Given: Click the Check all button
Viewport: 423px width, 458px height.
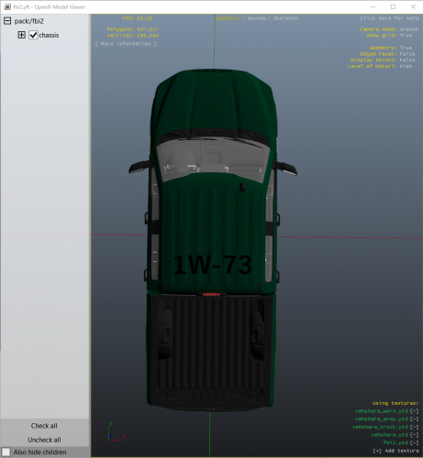Looking at the screenshot, I should 44,426.
